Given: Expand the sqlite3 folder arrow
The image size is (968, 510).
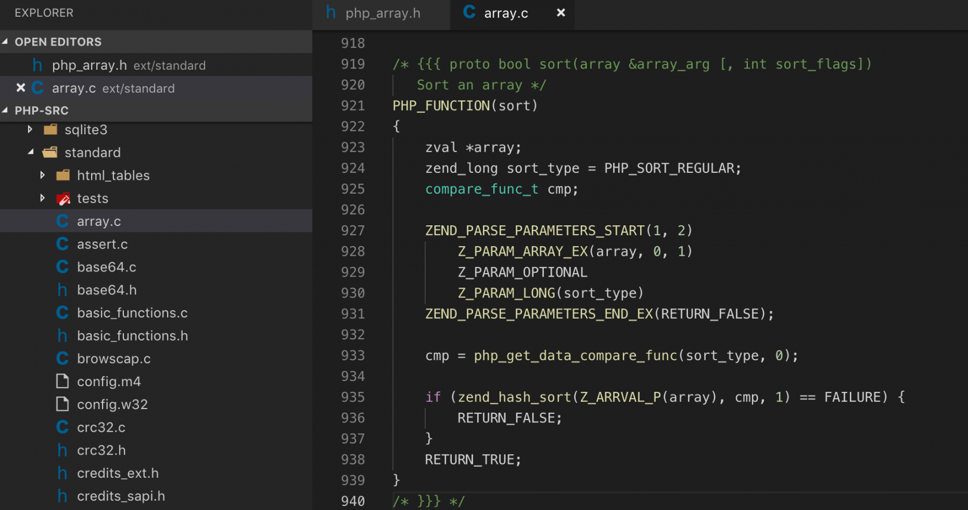Looking at the screenshot, I should 30,130.
